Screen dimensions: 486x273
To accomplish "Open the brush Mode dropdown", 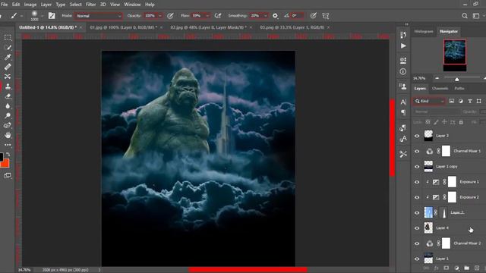I will pos(98,16).
